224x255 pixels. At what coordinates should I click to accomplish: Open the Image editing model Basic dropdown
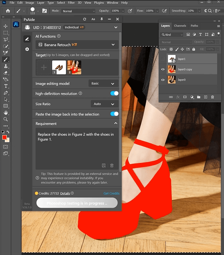pos(103,84)
